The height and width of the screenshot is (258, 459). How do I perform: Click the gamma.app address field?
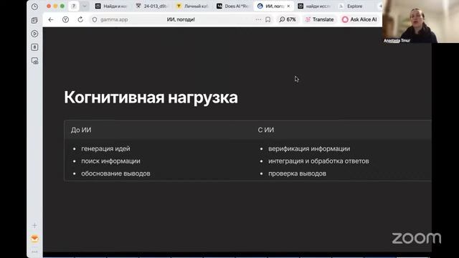click(x=114, y=19)
